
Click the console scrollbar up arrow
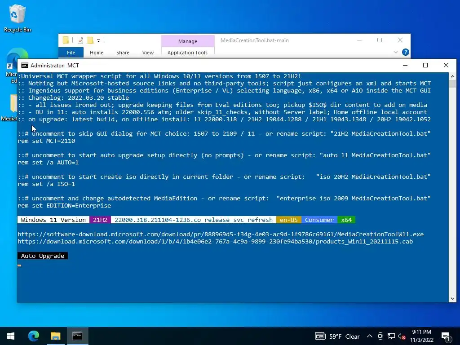point(452,76)
